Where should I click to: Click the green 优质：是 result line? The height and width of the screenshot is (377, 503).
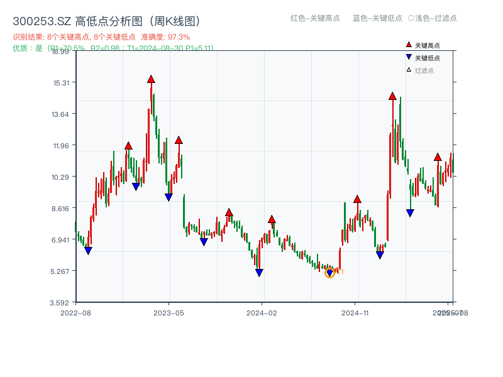pos(113,48)
